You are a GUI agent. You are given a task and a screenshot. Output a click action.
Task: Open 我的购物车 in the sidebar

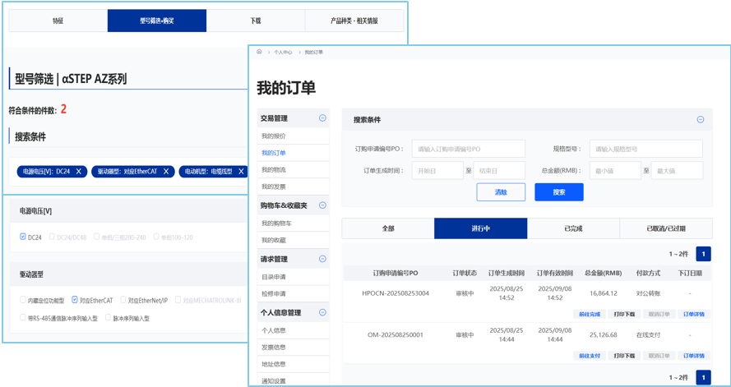point(276,223)
